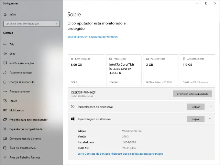
Task: Click the Início home icon
Action: point(5,14)
